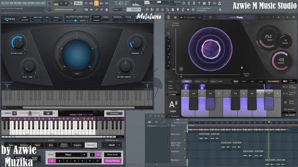The height and width of the screenshot is (167, 298).
Task: Click the Corrected button in Waves Tune
Action: point(115,113)
